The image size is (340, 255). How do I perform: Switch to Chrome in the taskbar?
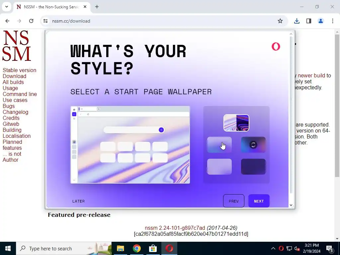pyautogui.click(x=136, y=248)
